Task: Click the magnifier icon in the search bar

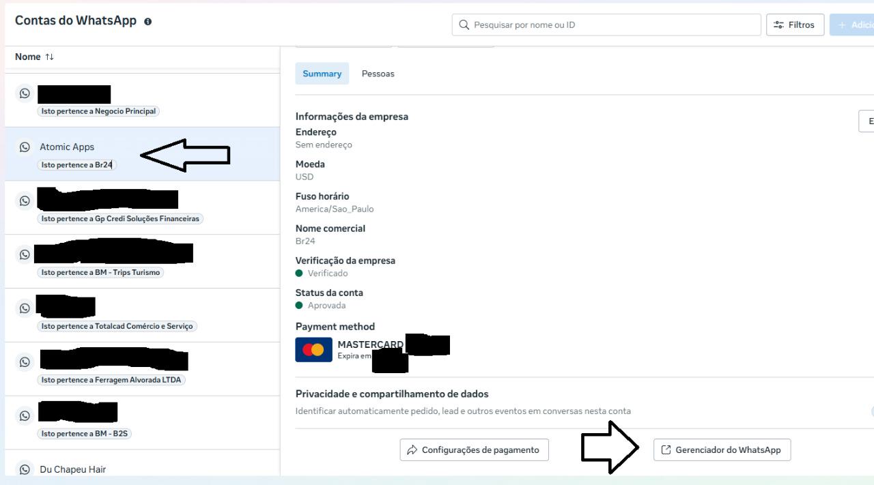Action: point(464,25)
